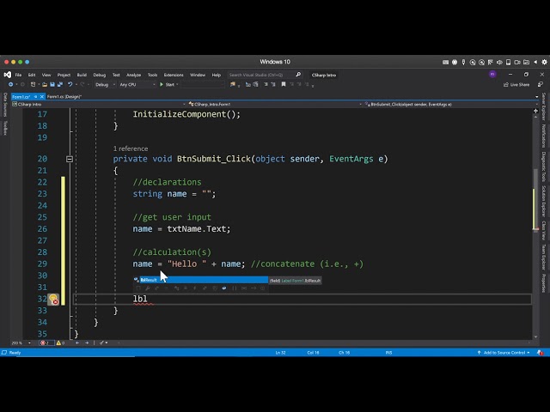Click the green Start debugging button
This screenshot has width=550, height=412.
point(167,84)
